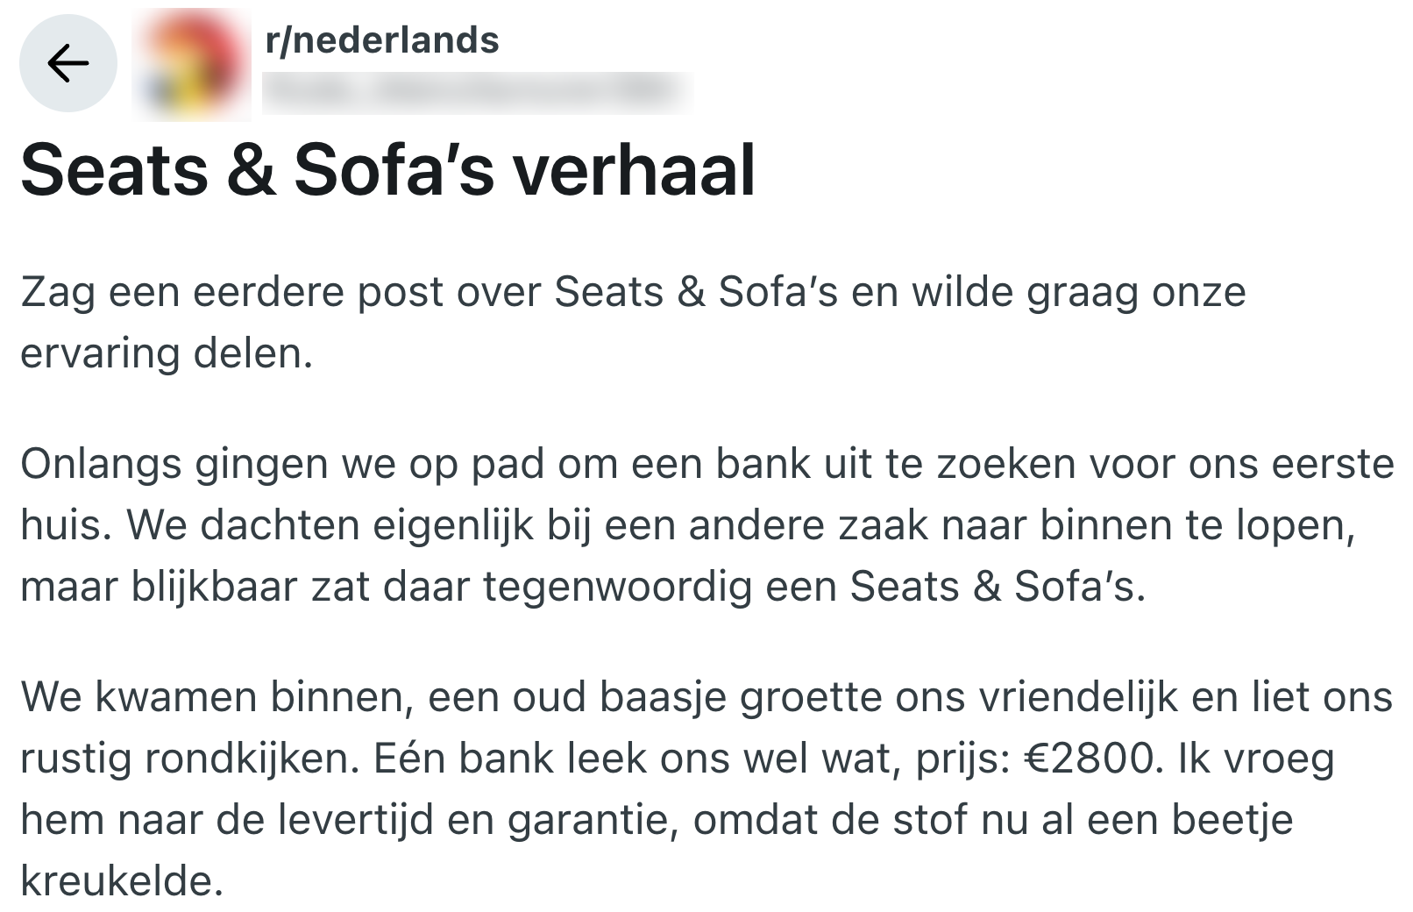Tap the back arrow button
The width and height of the screenshot is (1413, 912).
pos(68,63)
